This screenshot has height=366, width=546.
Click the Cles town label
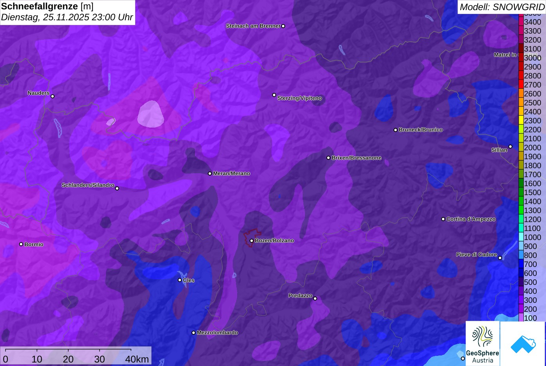(x=189, y=281)
